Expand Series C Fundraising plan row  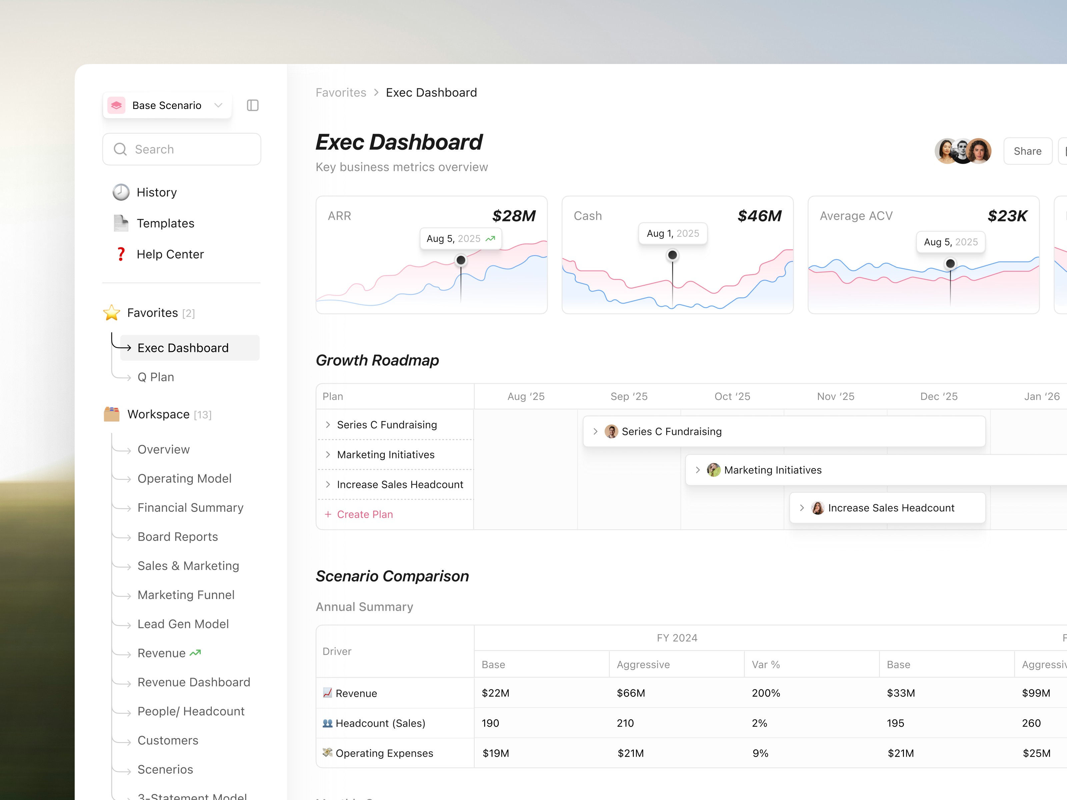328,424
